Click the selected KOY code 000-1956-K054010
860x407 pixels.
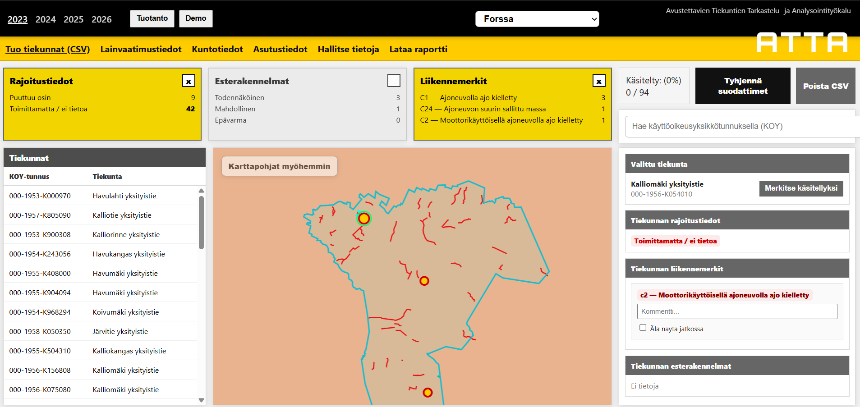click(x=661, y=194)
